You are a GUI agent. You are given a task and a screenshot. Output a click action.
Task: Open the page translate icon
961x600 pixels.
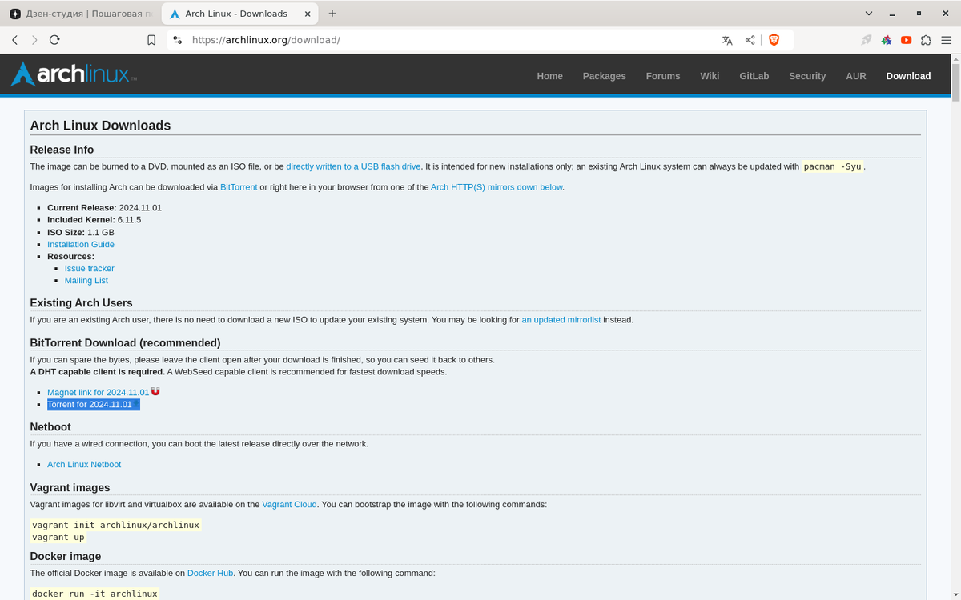[727, 40]
